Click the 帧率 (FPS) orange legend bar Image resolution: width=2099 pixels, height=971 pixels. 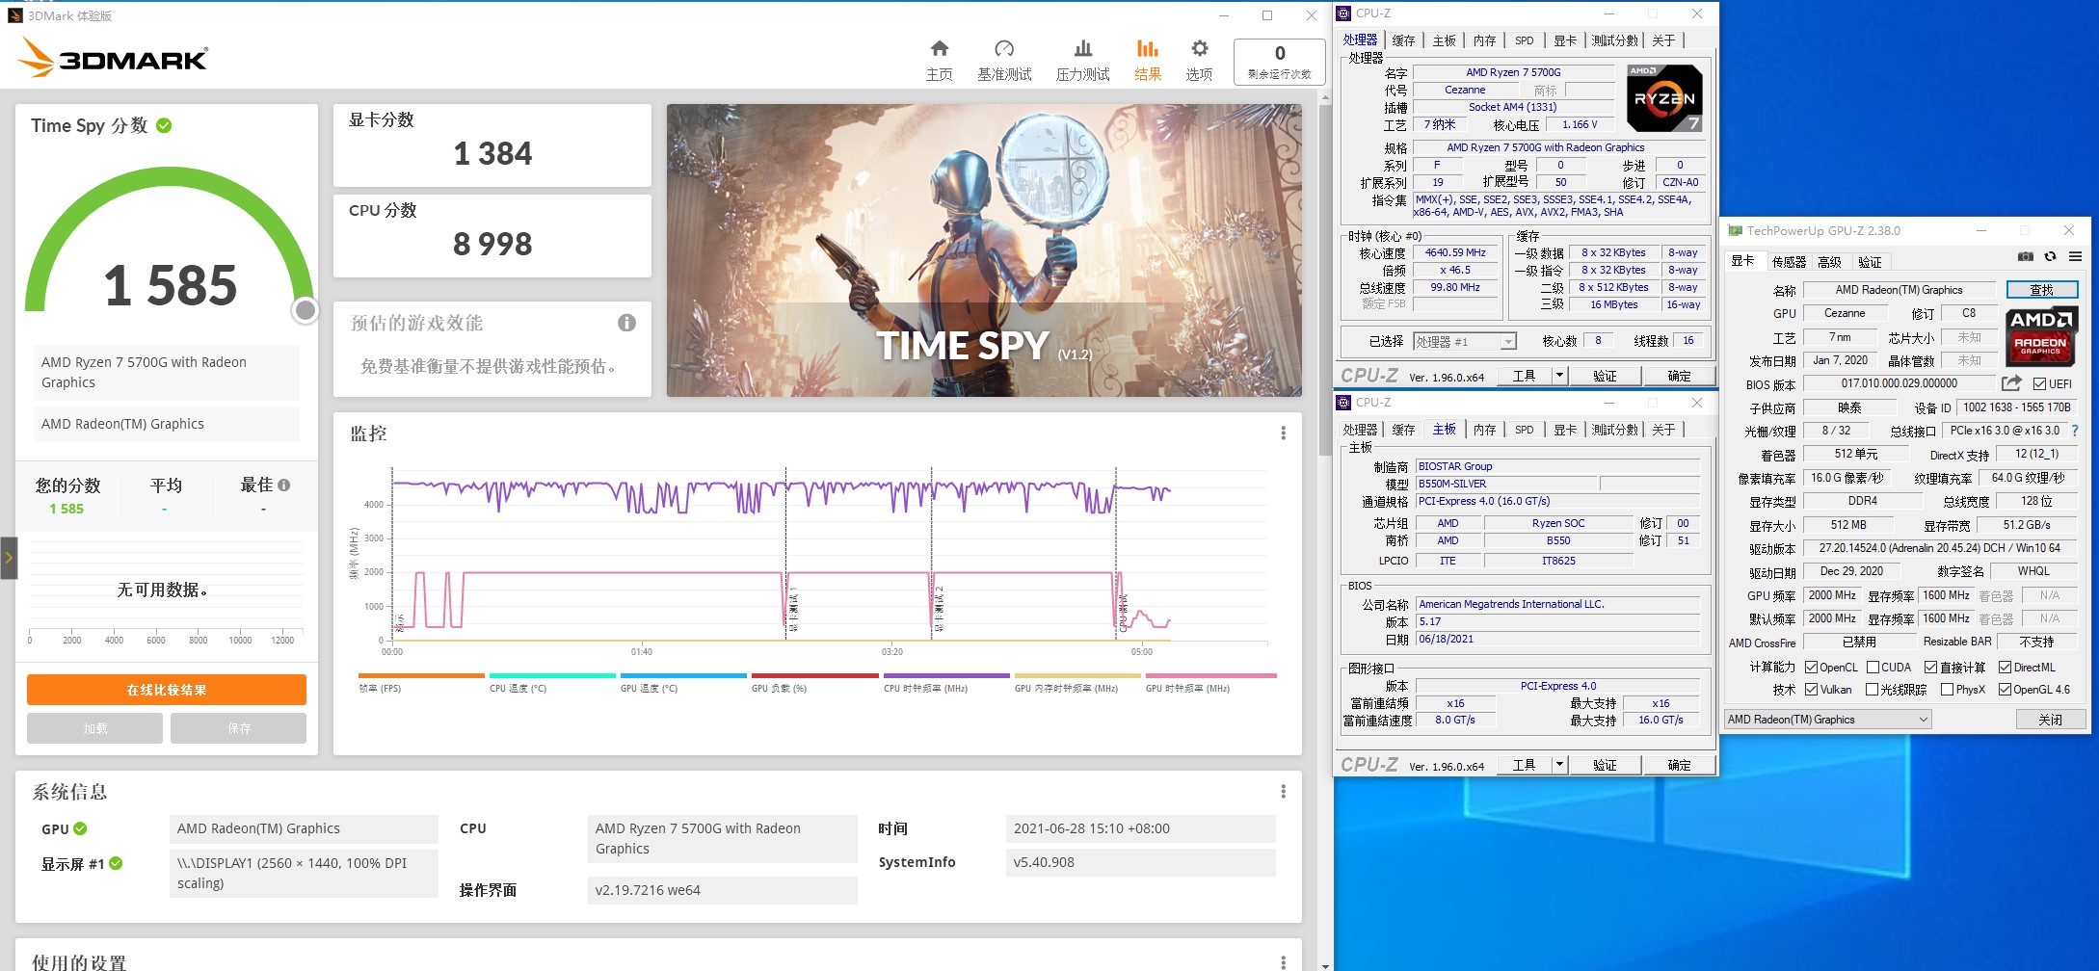point(421,675)
